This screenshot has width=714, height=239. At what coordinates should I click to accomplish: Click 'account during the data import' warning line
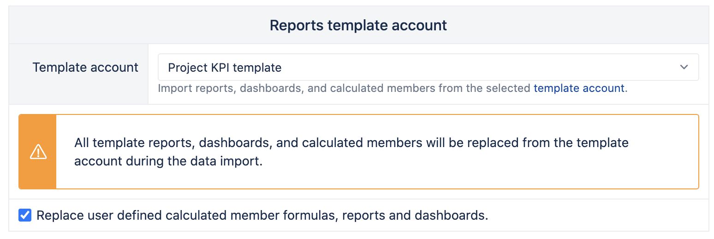pos(168,162)
